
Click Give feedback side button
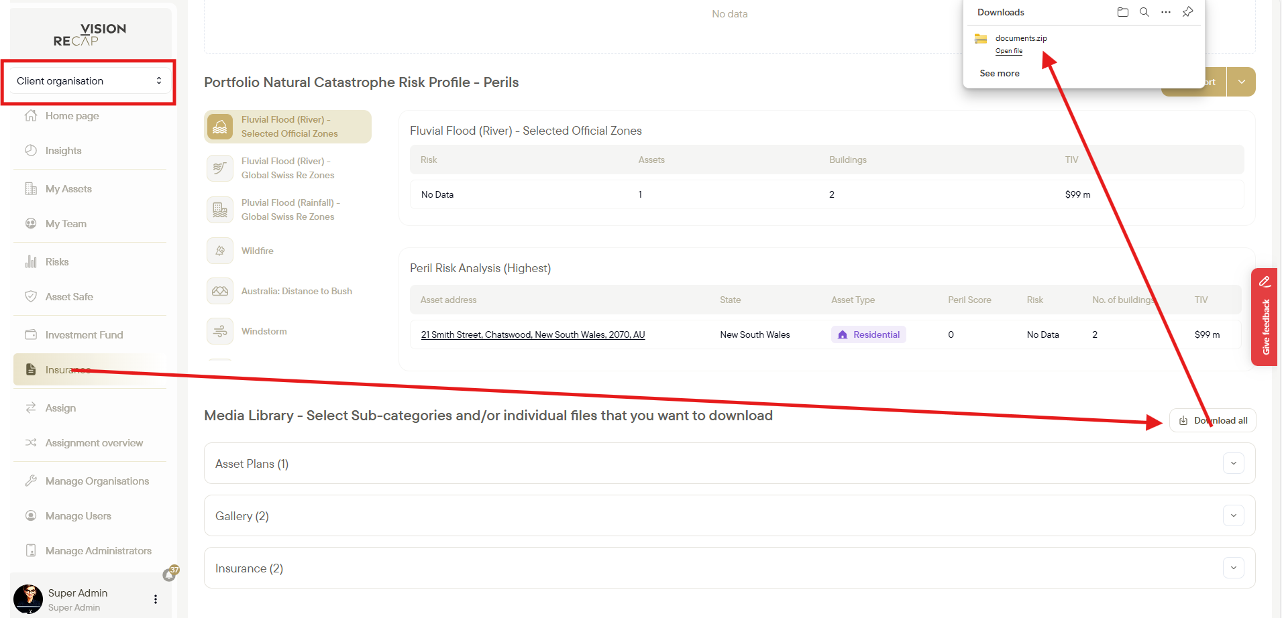pyautogui.click(x=1265, y=317)
